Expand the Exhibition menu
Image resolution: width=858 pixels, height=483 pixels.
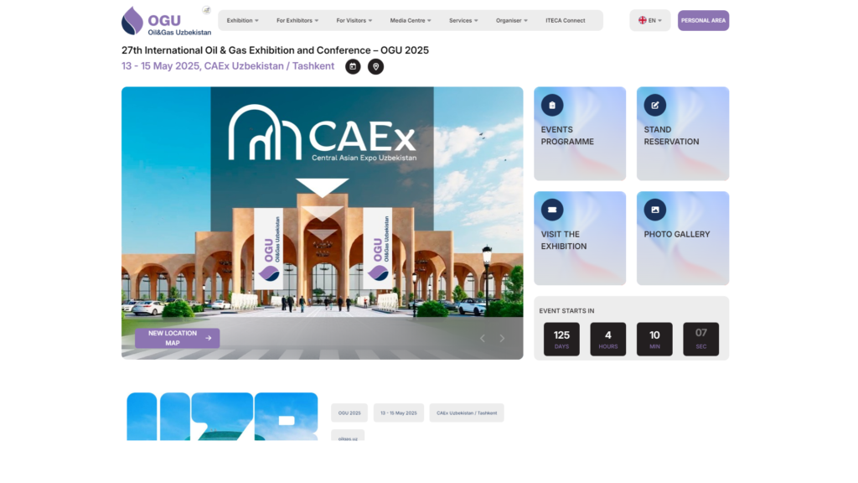coord(242,20)
